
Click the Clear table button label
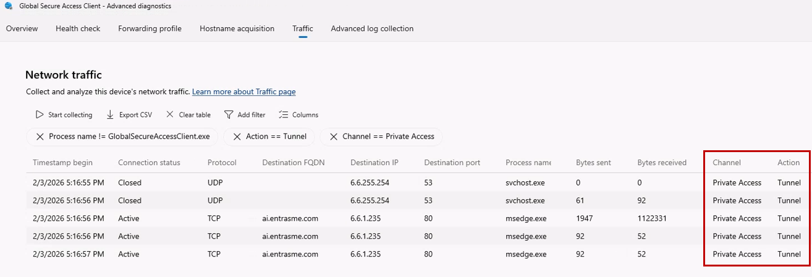195,115
